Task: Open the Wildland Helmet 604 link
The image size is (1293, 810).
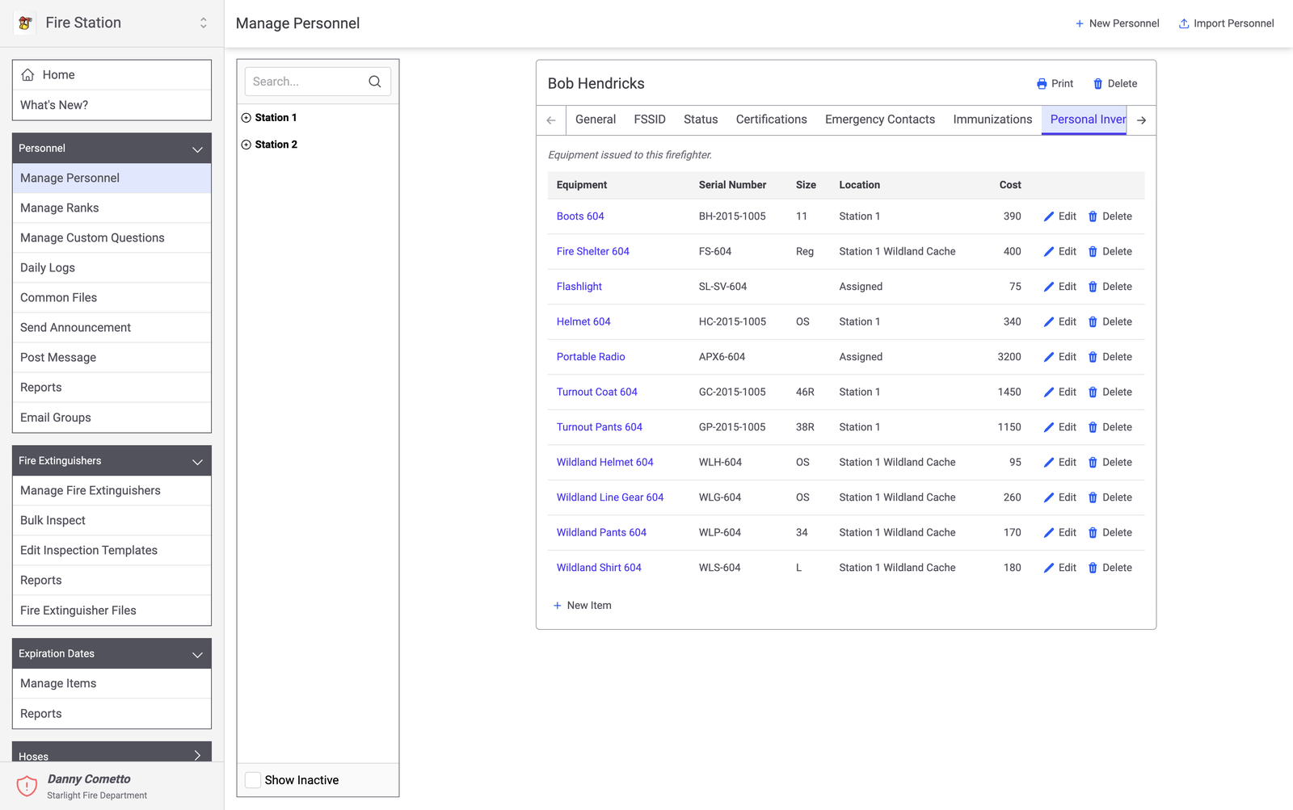Action: coord(604,463)
